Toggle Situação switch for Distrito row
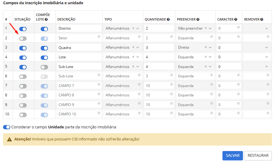 pyautogui.click(x=23, y=29)
